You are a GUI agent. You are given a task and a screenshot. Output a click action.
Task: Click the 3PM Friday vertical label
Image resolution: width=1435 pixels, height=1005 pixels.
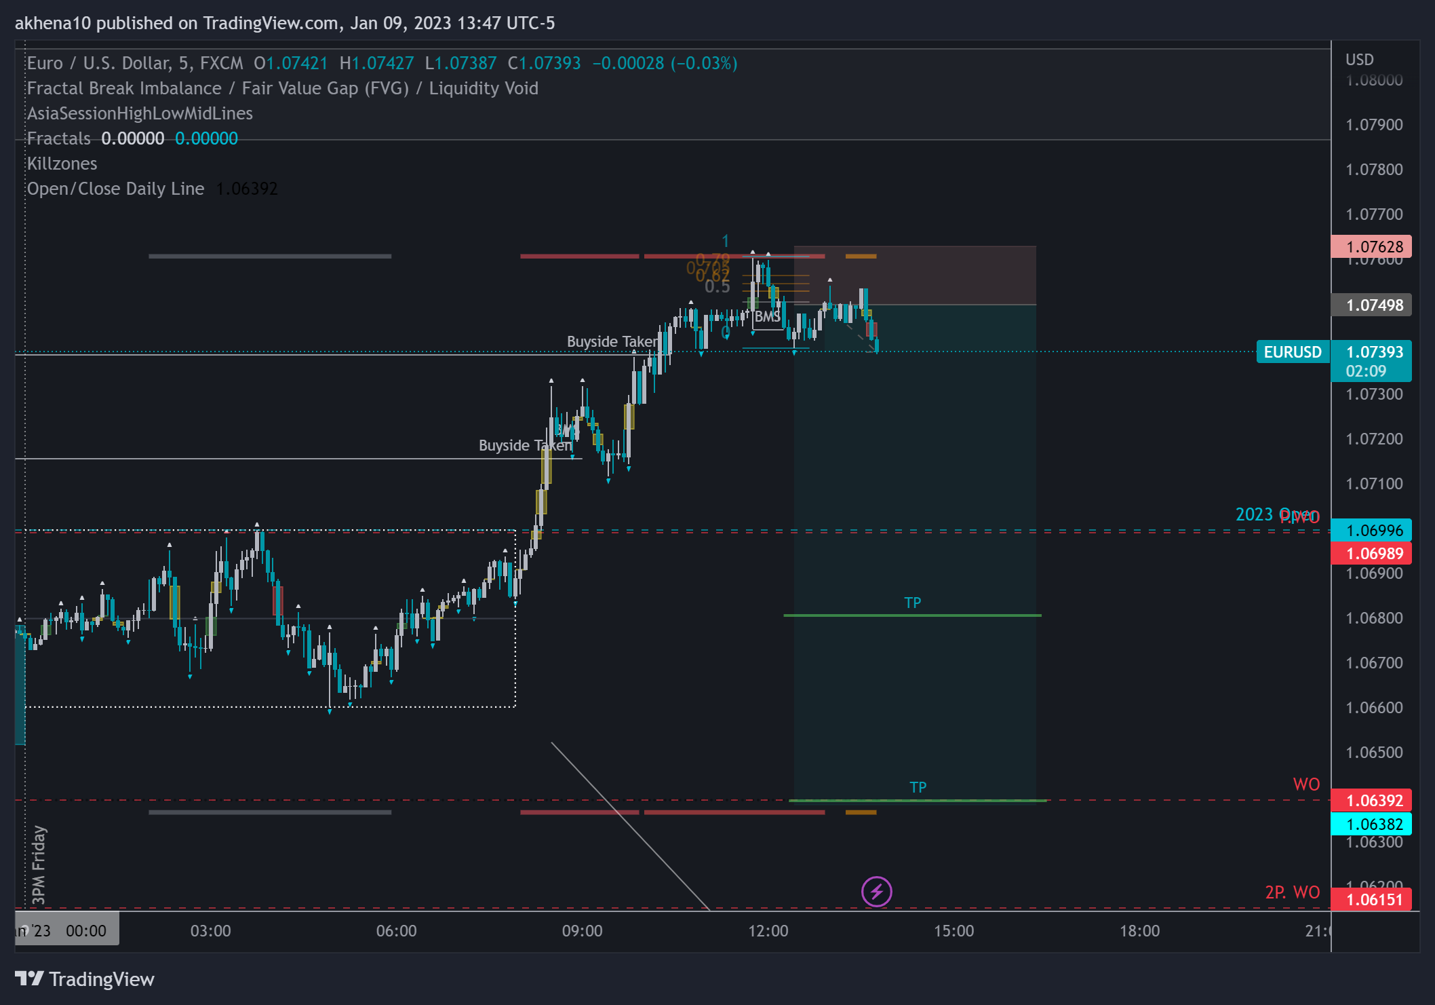39,865
